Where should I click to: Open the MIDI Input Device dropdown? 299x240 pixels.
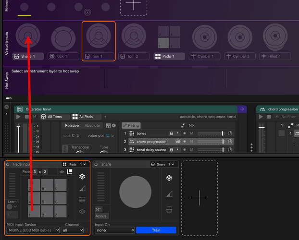point(34,230)
